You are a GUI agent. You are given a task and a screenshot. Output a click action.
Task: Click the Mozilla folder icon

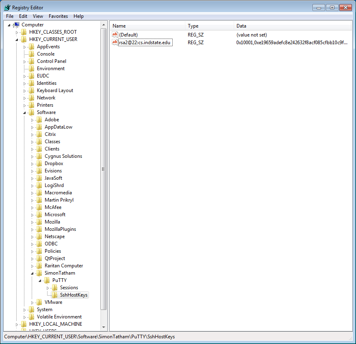click(39, 222)
